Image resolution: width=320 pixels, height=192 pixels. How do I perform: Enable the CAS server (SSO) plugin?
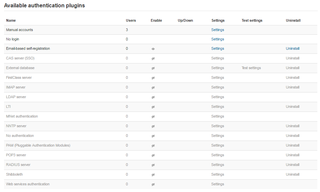click(x=153, y=58)
